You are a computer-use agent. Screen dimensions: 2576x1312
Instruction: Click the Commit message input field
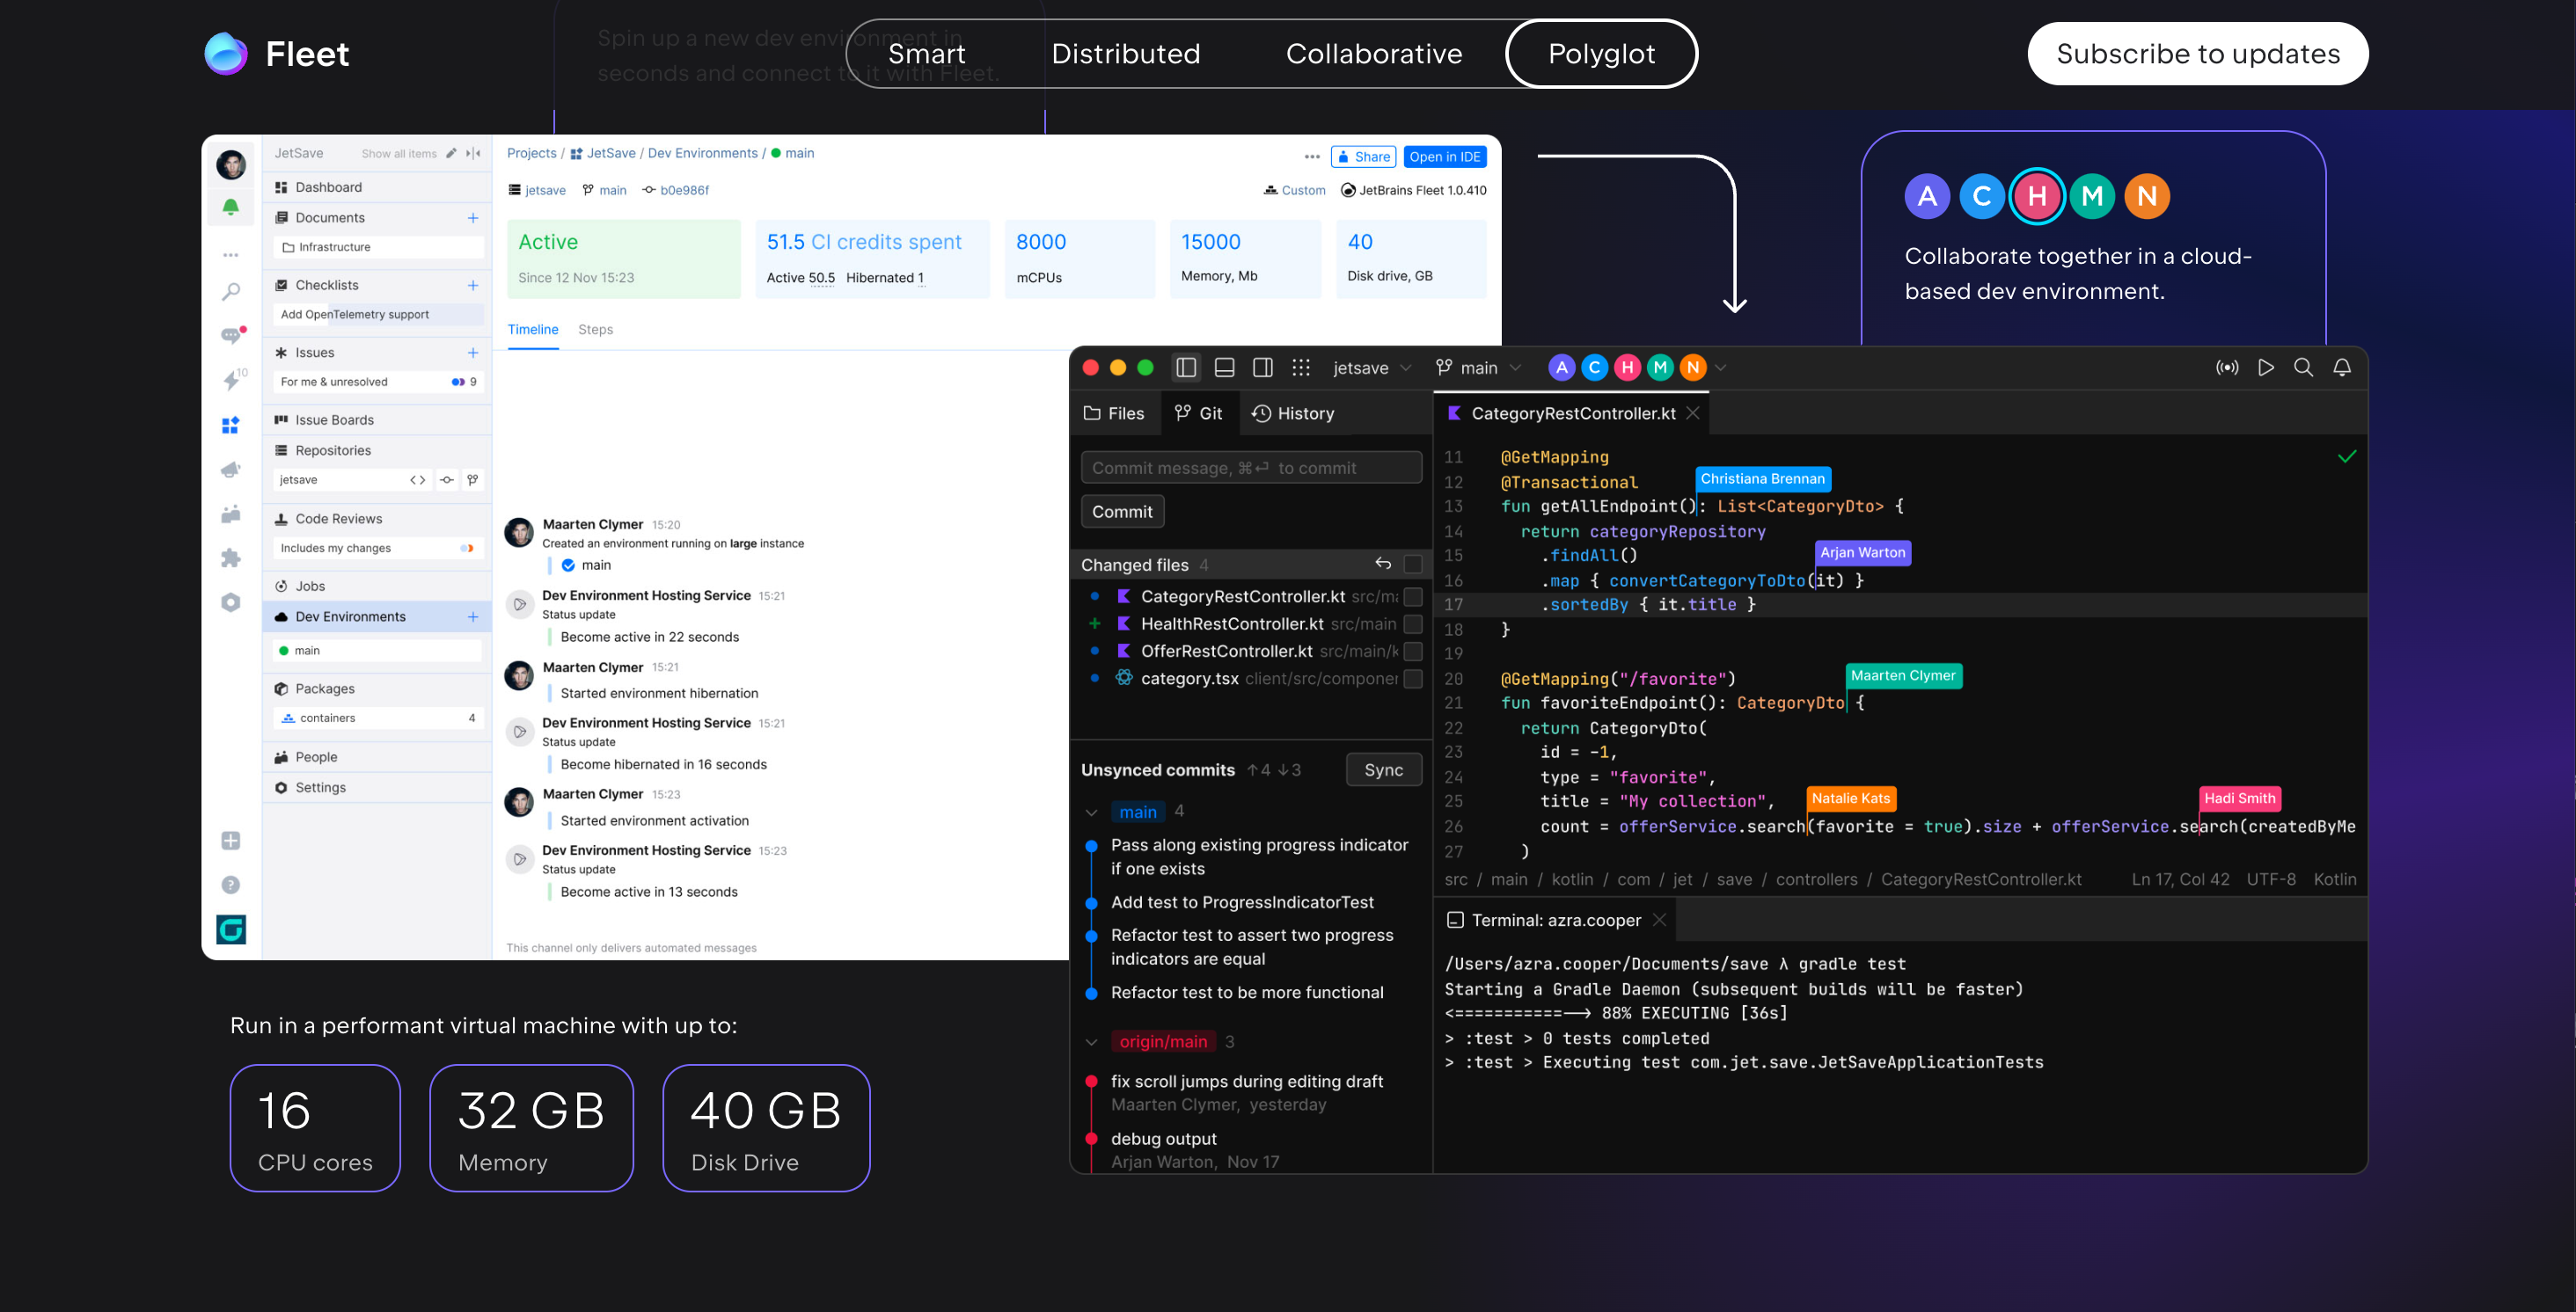click(1250, 468)
